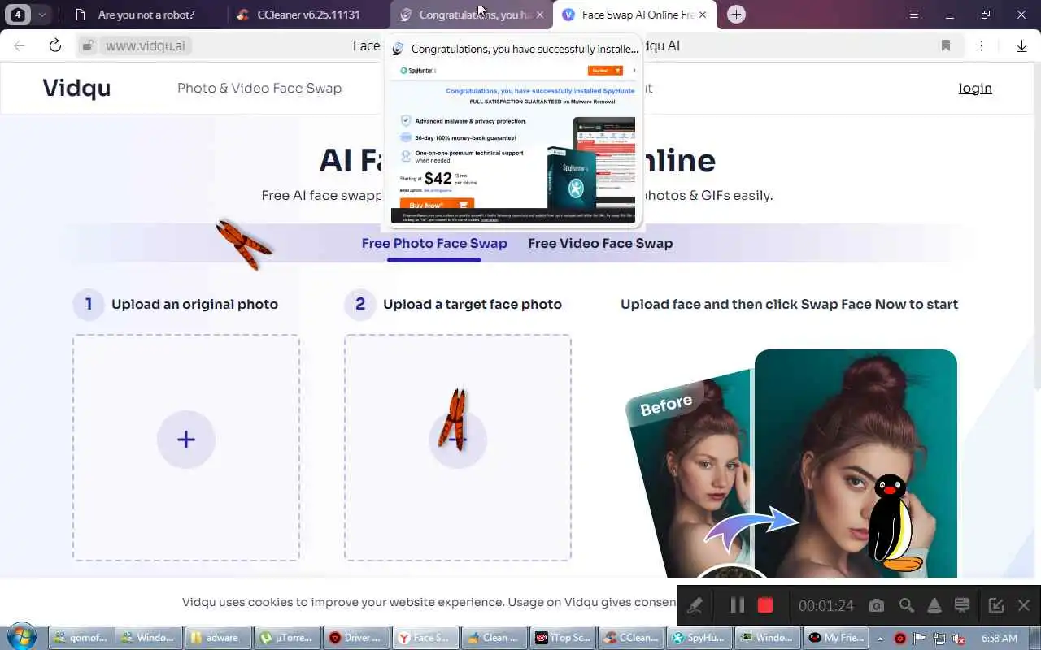Switch to My Friend taskbar window
1041x650 pixels.
[x=836, y=638]
